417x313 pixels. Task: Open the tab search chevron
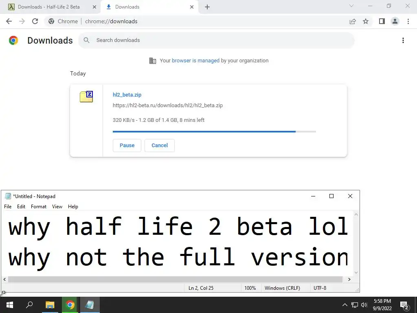(x=351, y=6)
